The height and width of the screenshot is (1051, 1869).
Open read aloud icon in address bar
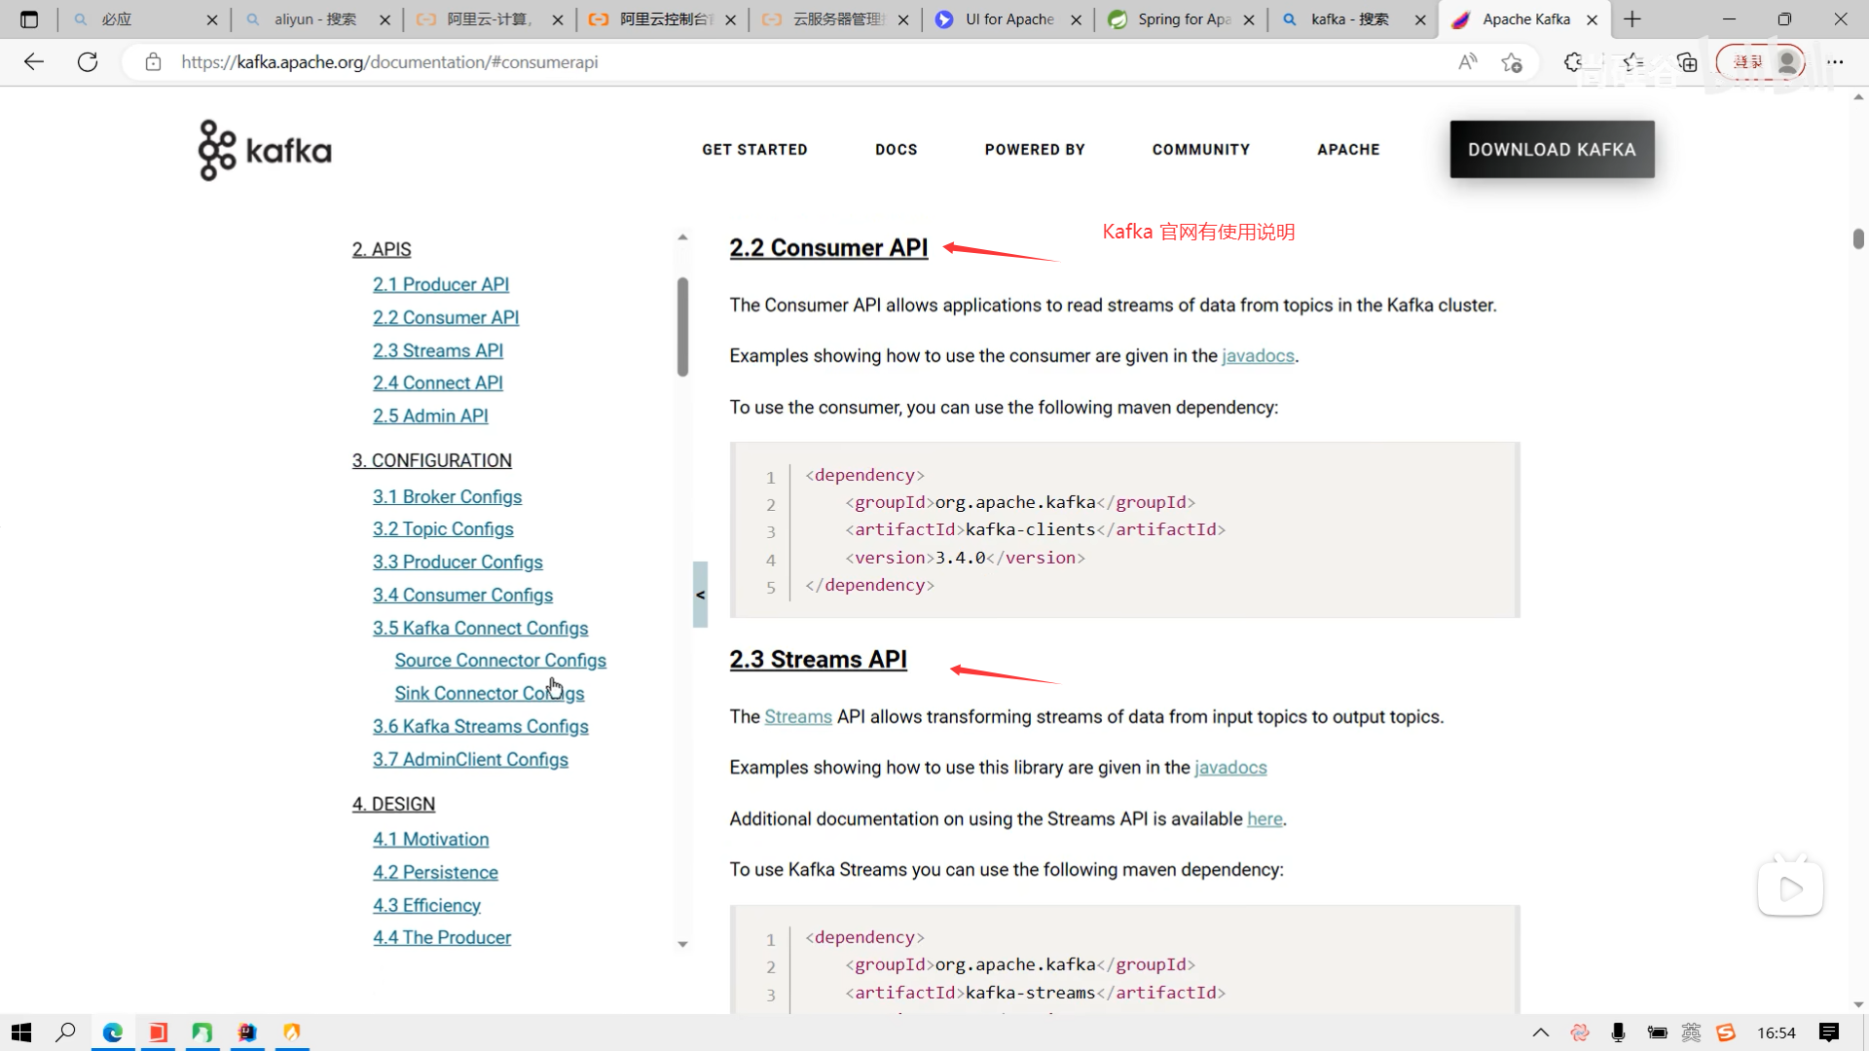(1467, 62)
